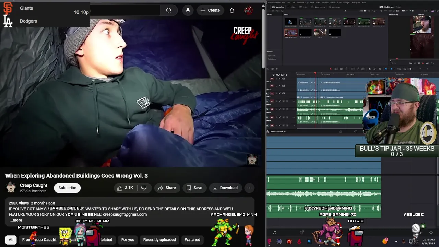Select the Recently uploaded filter chip
The width and height of the screenshot is (439, 247).
(x=159, y=240)
